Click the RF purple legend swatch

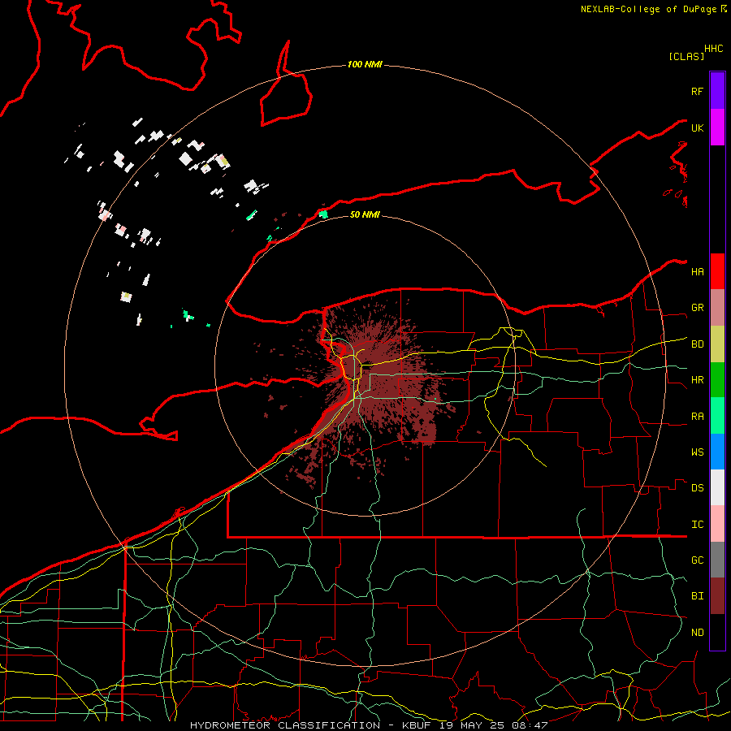point(717,91)
